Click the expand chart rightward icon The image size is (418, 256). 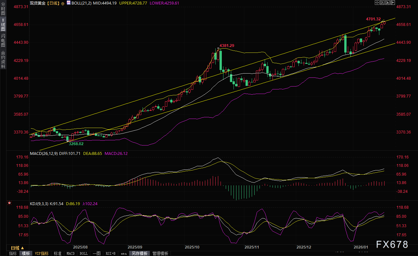393,3
